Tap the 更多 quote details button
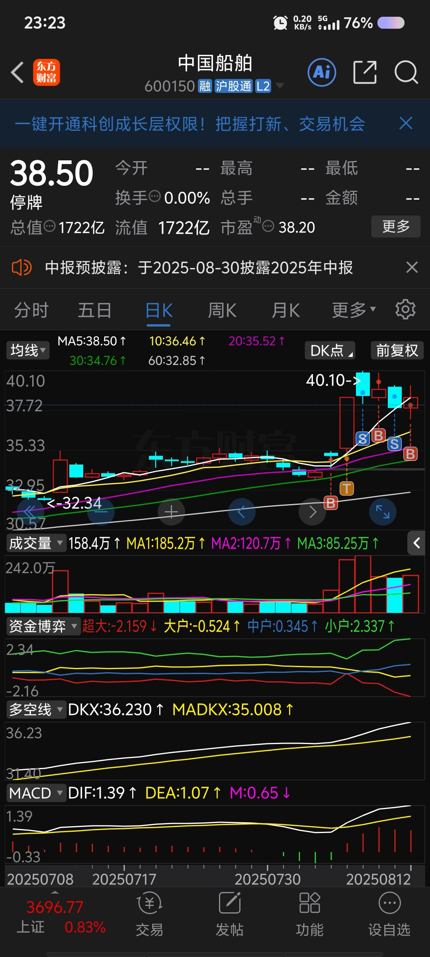This screenshot has width=430, height=957. point(396,226)
